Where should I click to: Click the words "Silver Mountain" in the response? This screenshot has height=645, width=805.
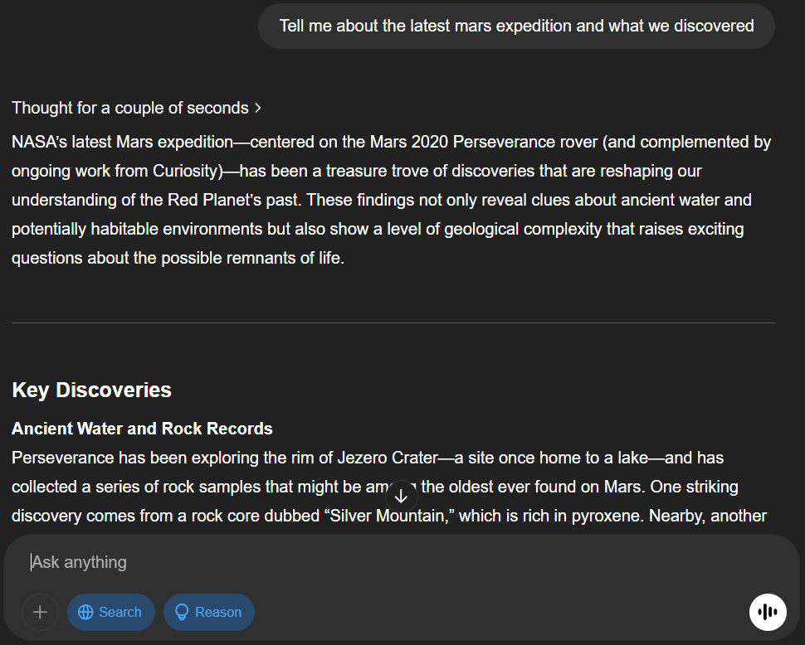click(387, 516)
